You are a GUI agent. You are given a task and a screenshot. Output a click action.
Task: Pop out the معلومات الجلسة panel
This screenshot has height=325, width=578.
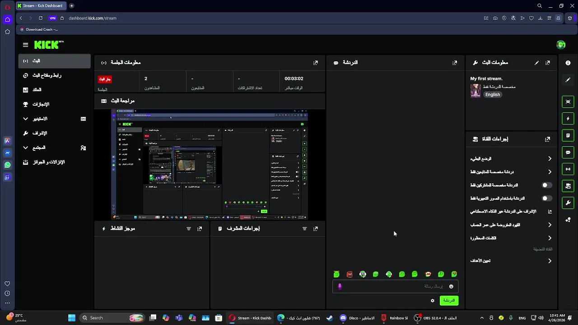[x=316, y=63]
